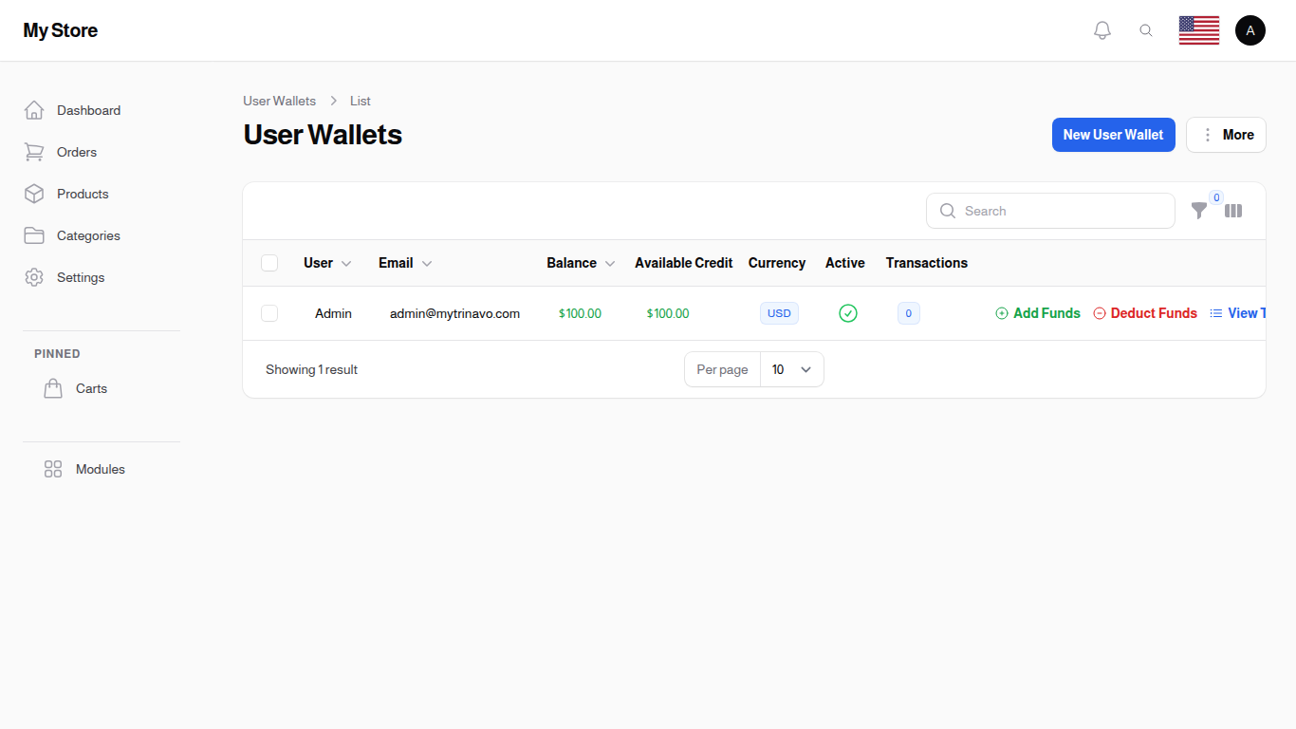Navigate to Modules in the sidebar
The image size is (1296, 729).
point(100,469)
